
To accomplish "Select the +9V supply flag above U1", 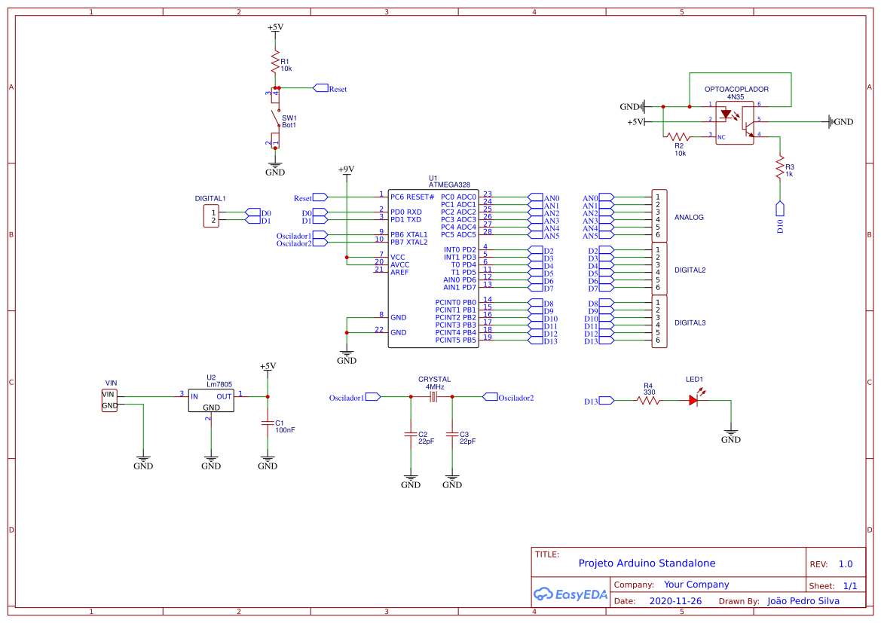I will point(346,169).
